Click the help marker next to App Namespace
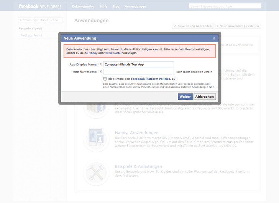Screen dimensions: 279x203 [100, 72]
